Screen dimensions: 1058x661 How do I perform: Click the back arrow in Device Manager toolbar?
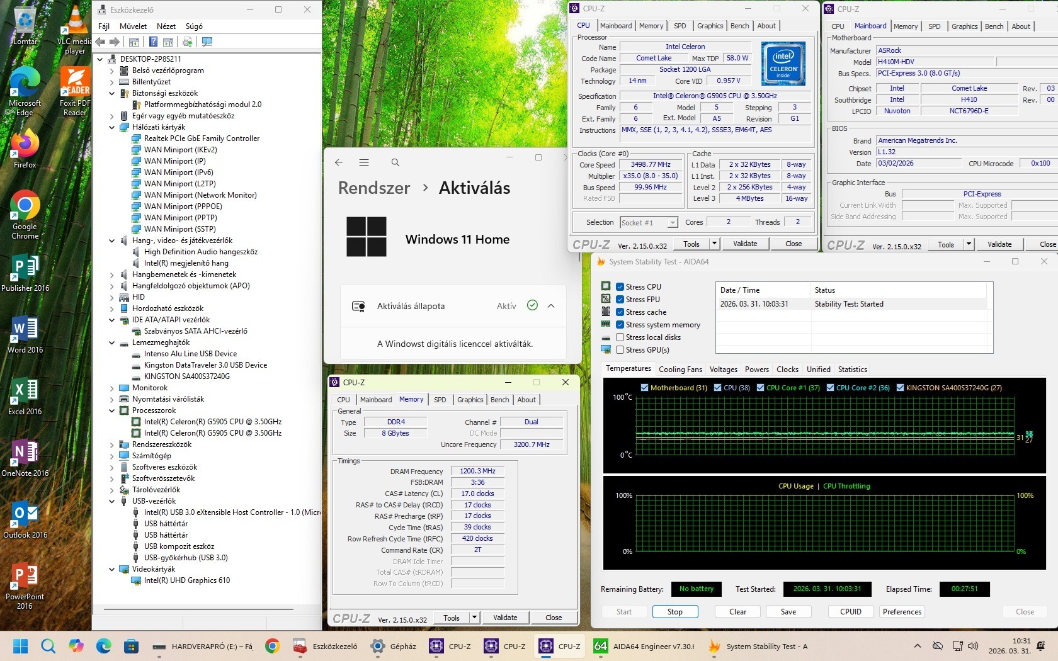point(100,42)
